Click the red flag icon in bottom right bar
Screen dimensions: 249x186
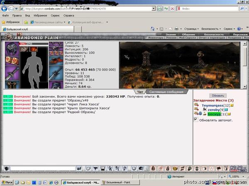(219, 169)
